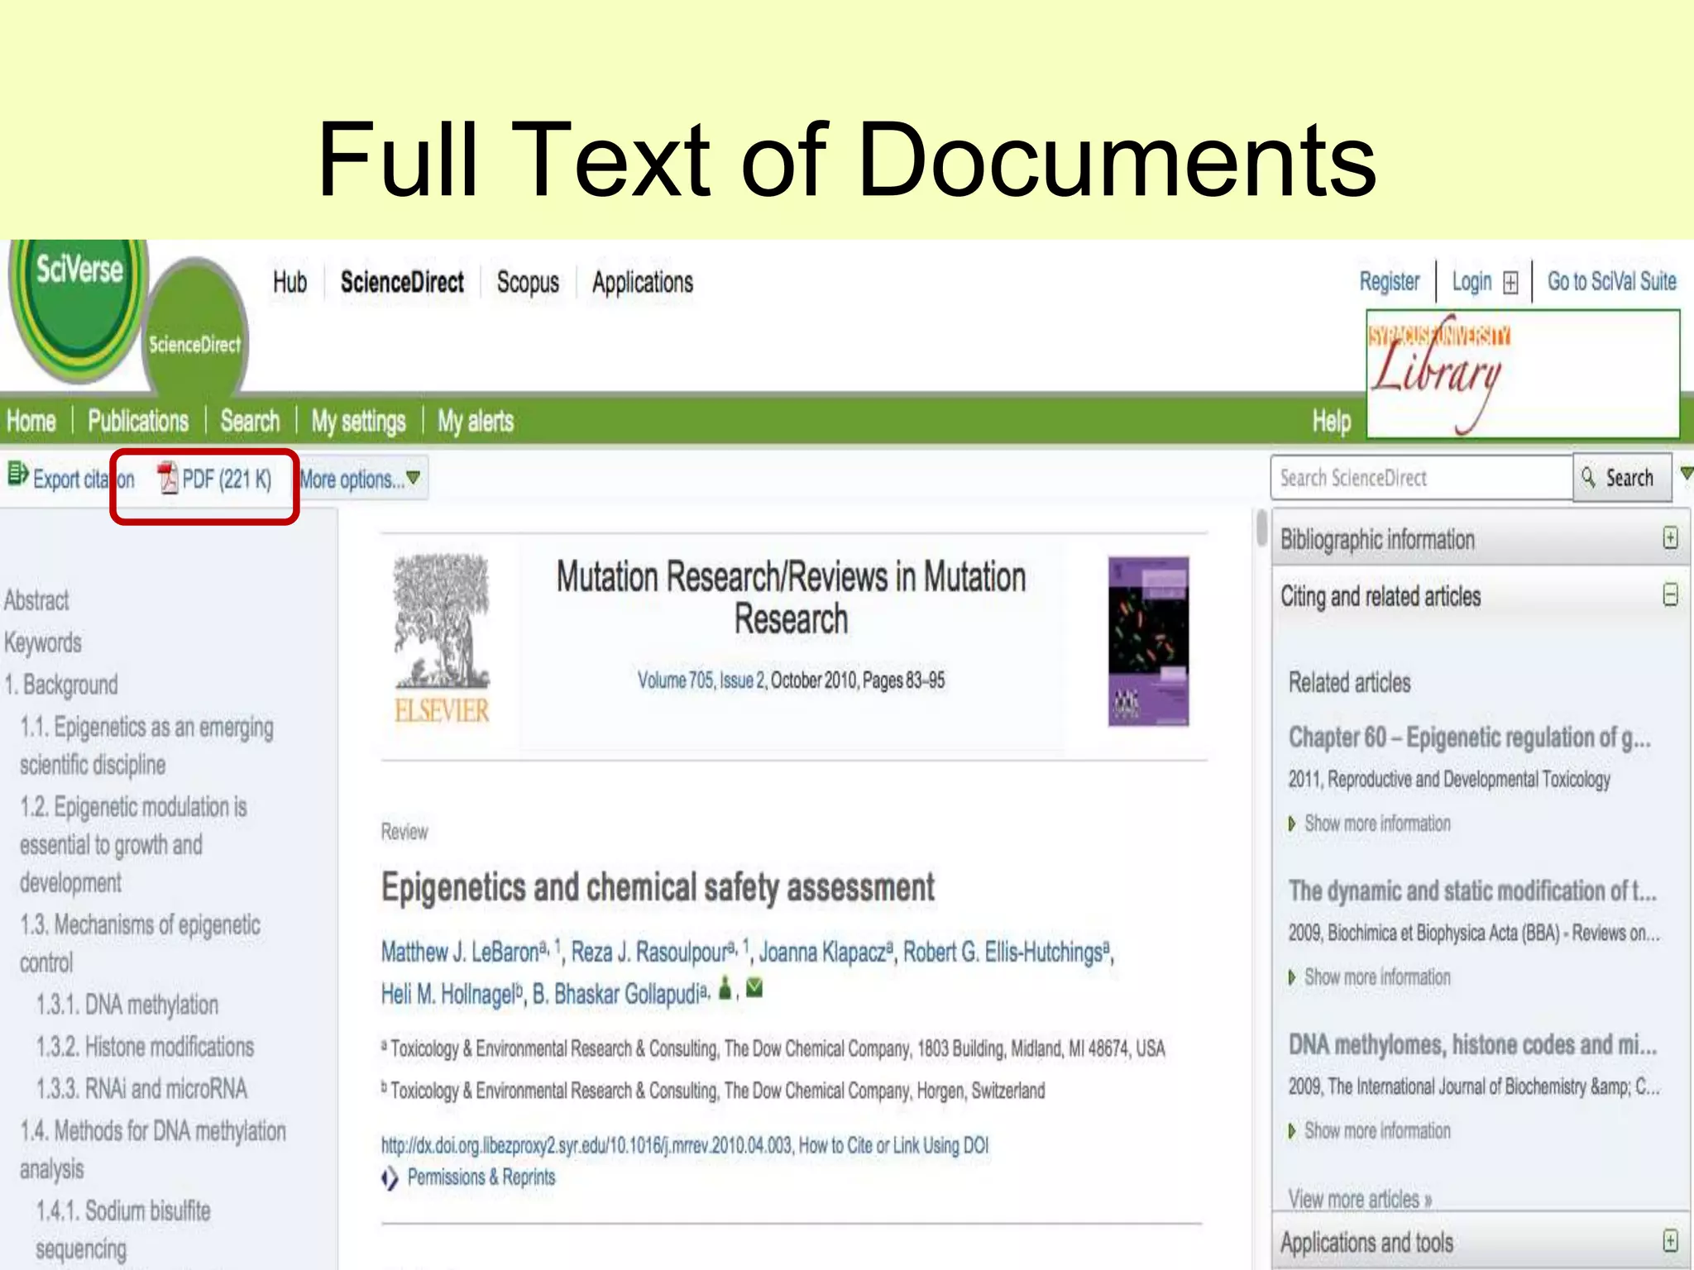Open author B. Bhaskar Gollapudi link
Viewport: 1694px width, 1270px height.
coord(615,994)
